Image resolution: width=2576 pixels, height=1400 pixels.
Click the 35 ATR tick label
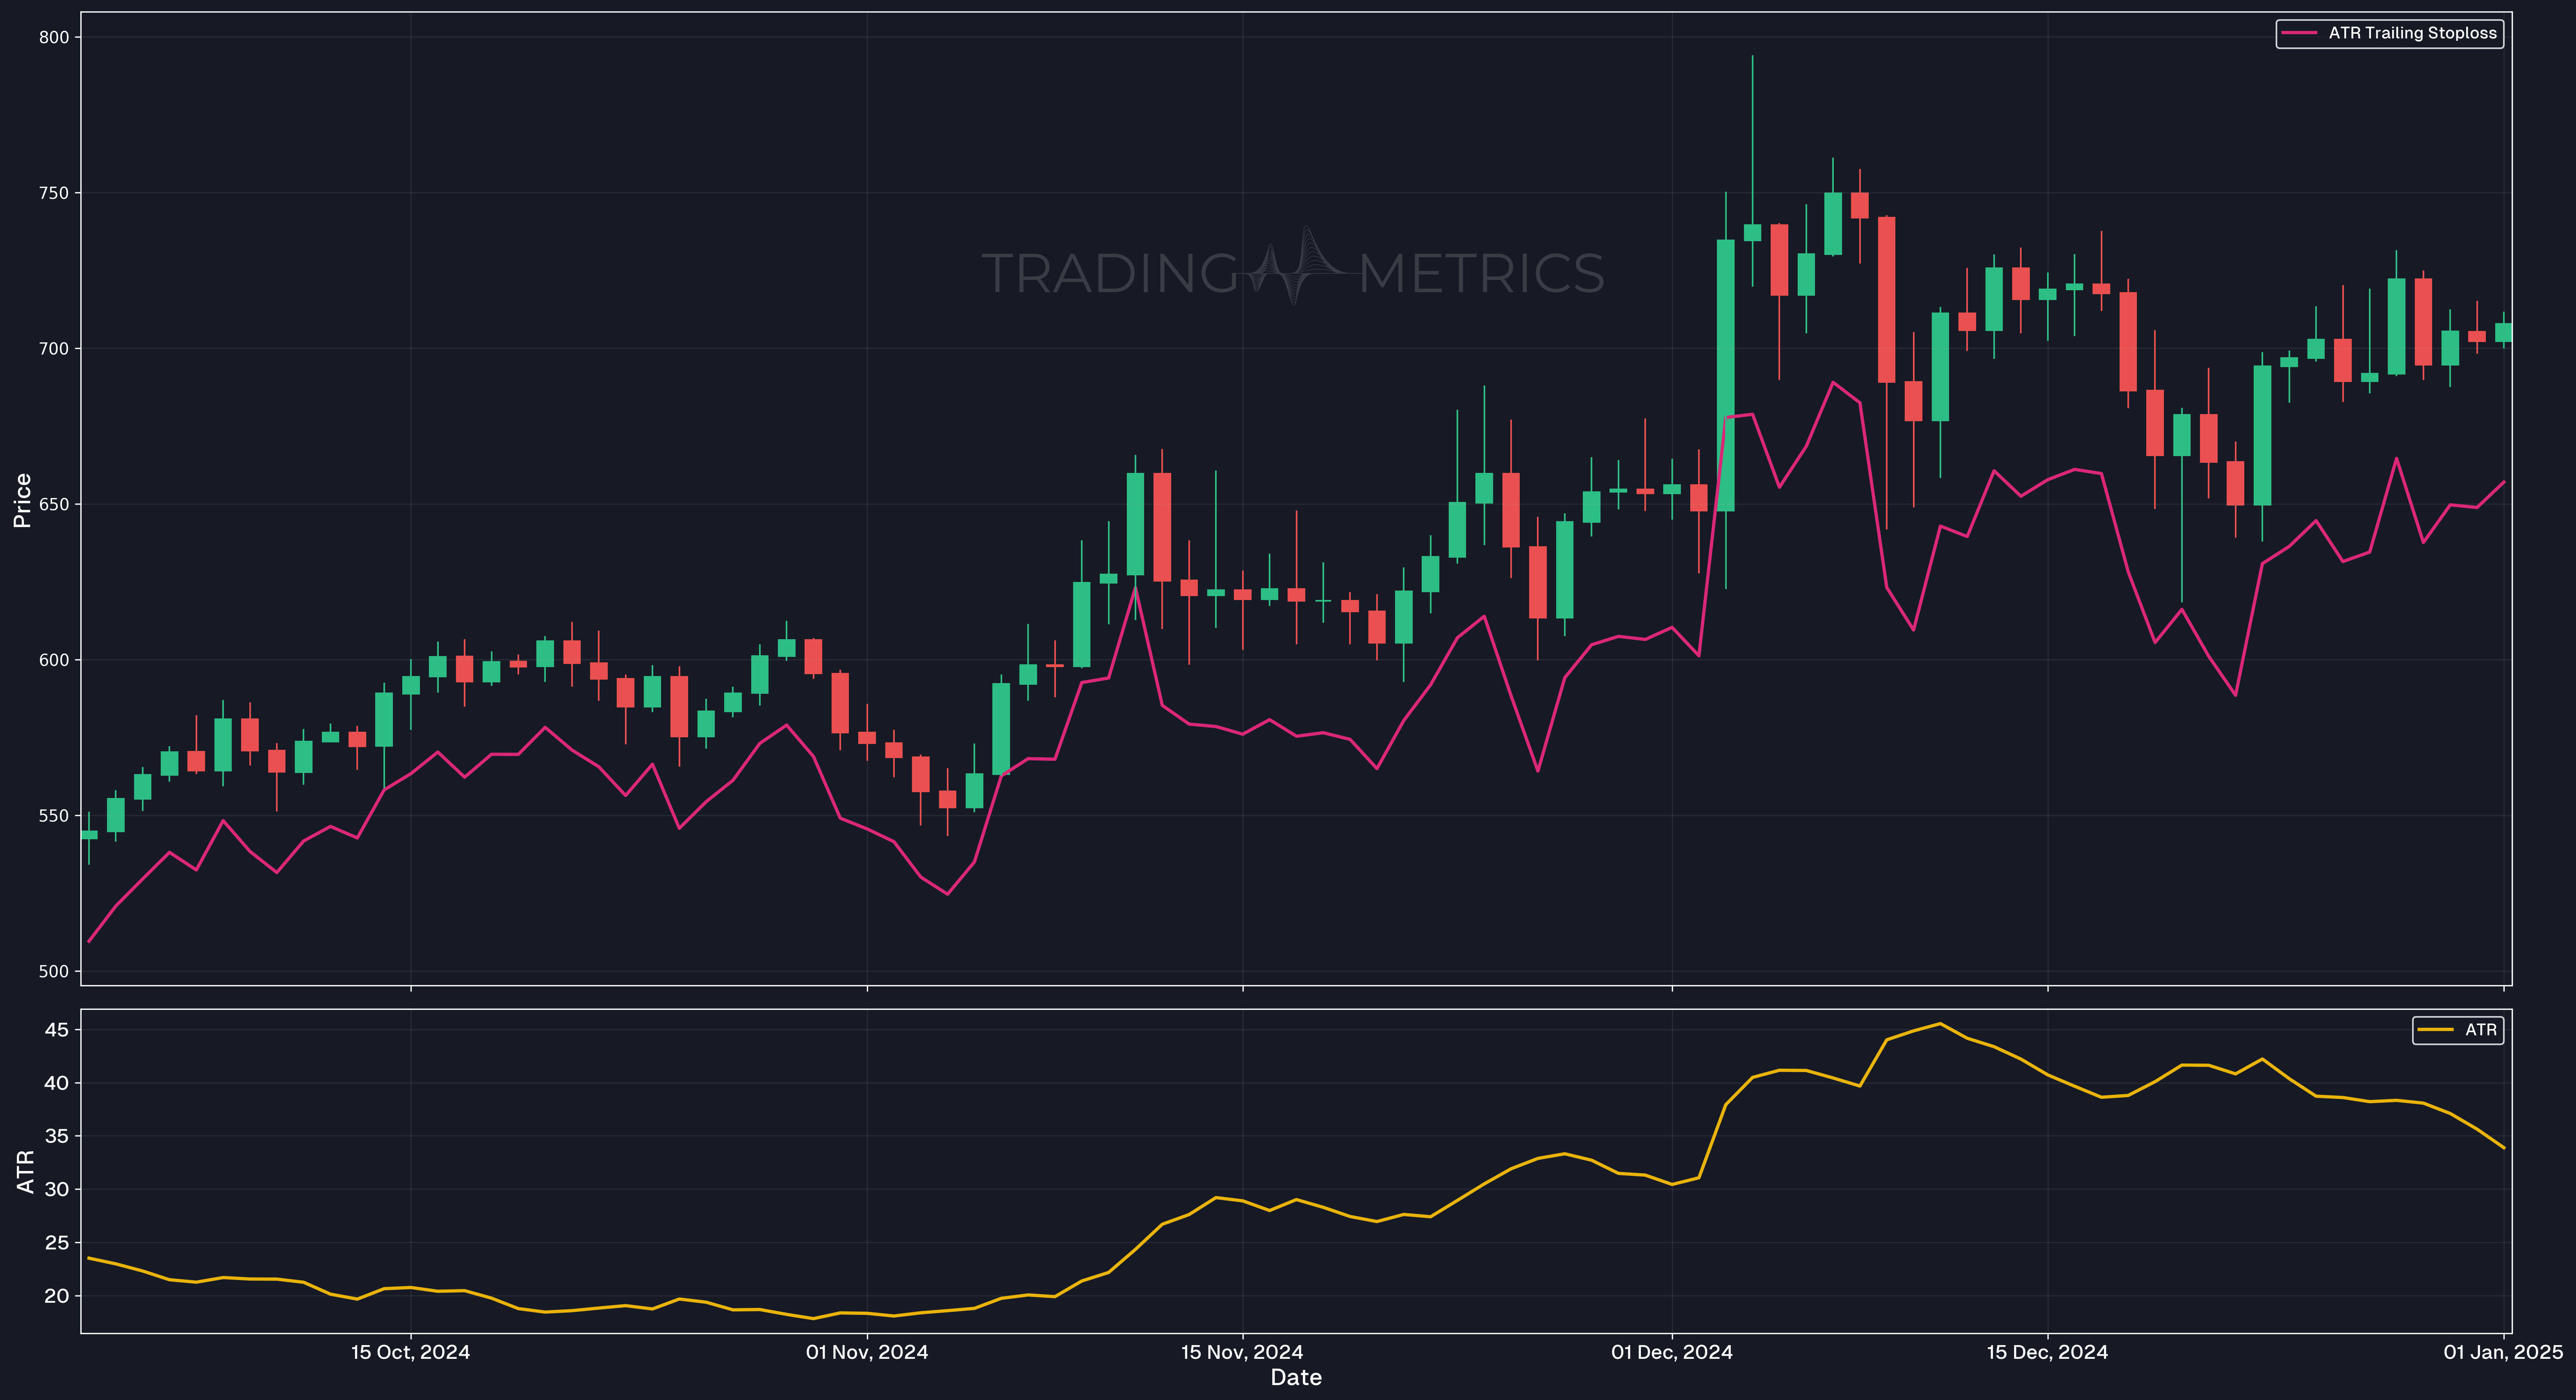pos(57,1136)
